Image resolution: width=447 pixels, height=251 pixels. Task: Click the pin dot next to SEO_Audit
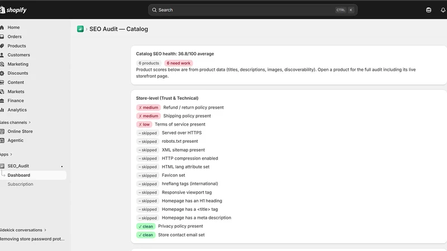62,166
